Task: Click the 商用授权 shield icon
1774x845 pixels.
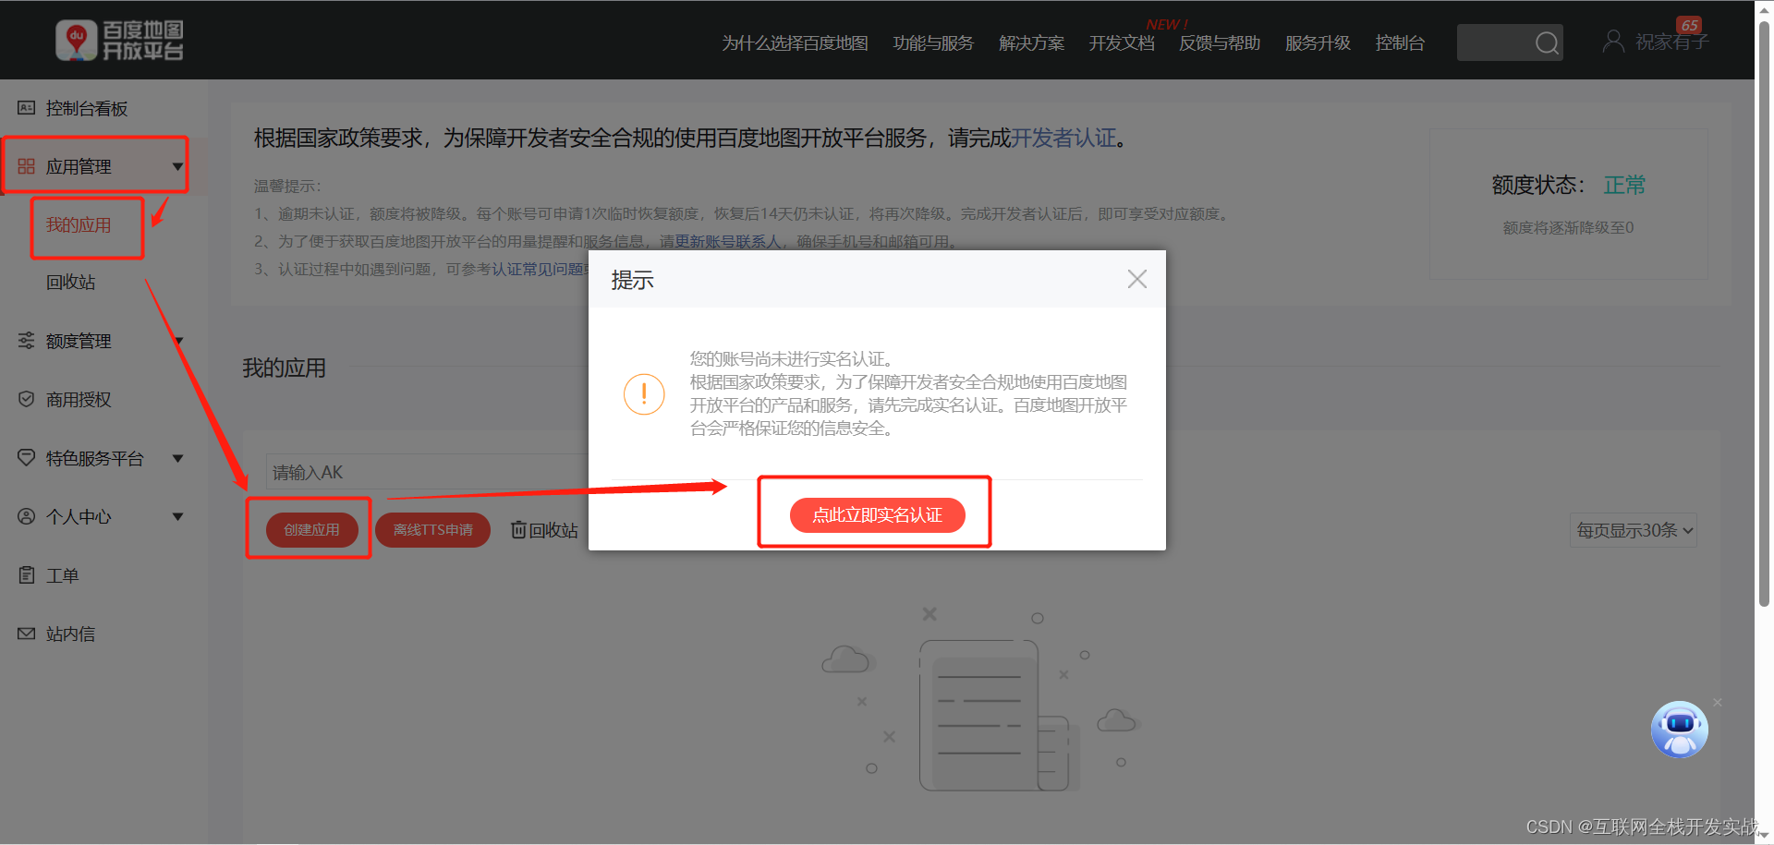Action: pyautogui.click(x=27, y=399)
